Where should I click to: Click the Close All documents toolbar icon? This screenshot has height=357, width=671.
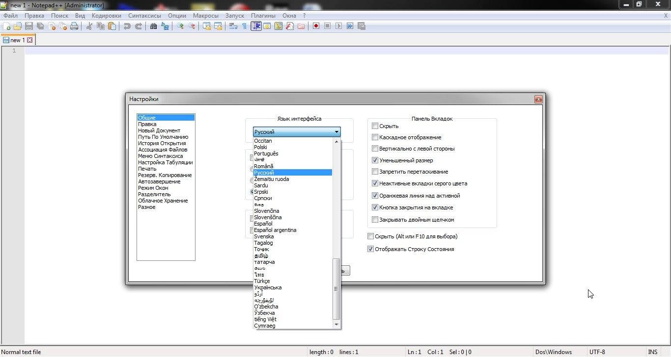click(x=63, y=26)
